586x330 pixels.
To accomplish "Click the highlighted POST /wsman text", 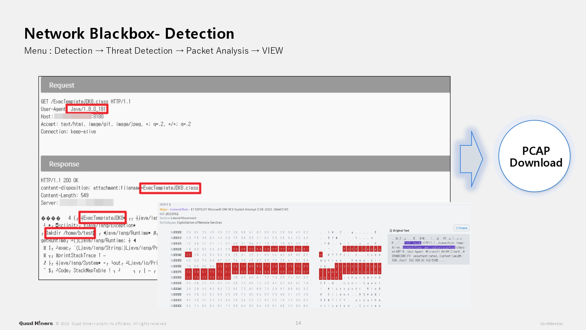I will pos(413,243).
